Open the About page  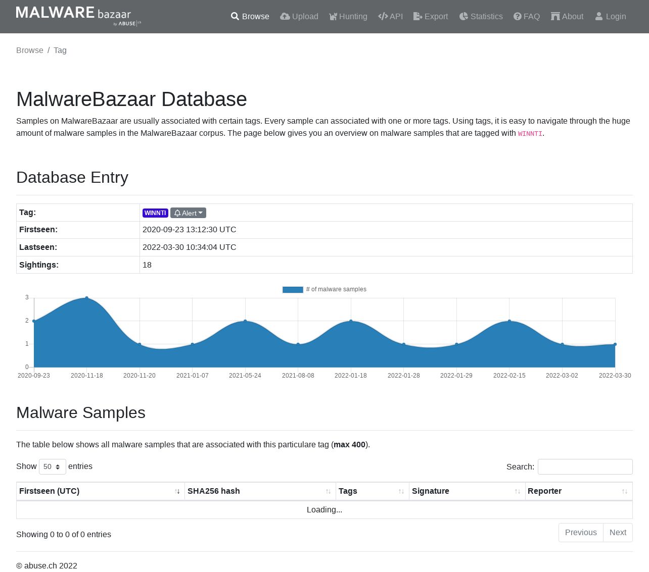pos(567,17)
